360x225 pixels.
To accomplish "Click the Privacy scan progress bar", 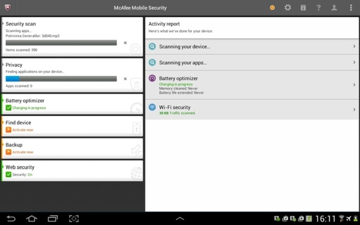I will (61, 79).
